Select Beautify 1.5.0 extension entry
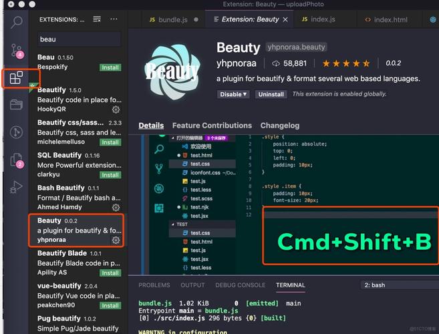The image size is (439, 334). pos(78,100)
